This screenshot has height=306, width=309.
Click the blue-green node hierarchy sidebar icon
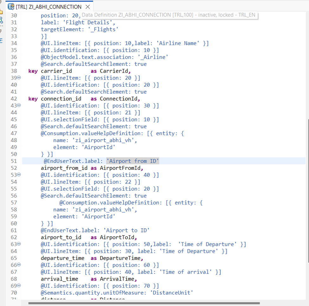[x=1, y=20]
